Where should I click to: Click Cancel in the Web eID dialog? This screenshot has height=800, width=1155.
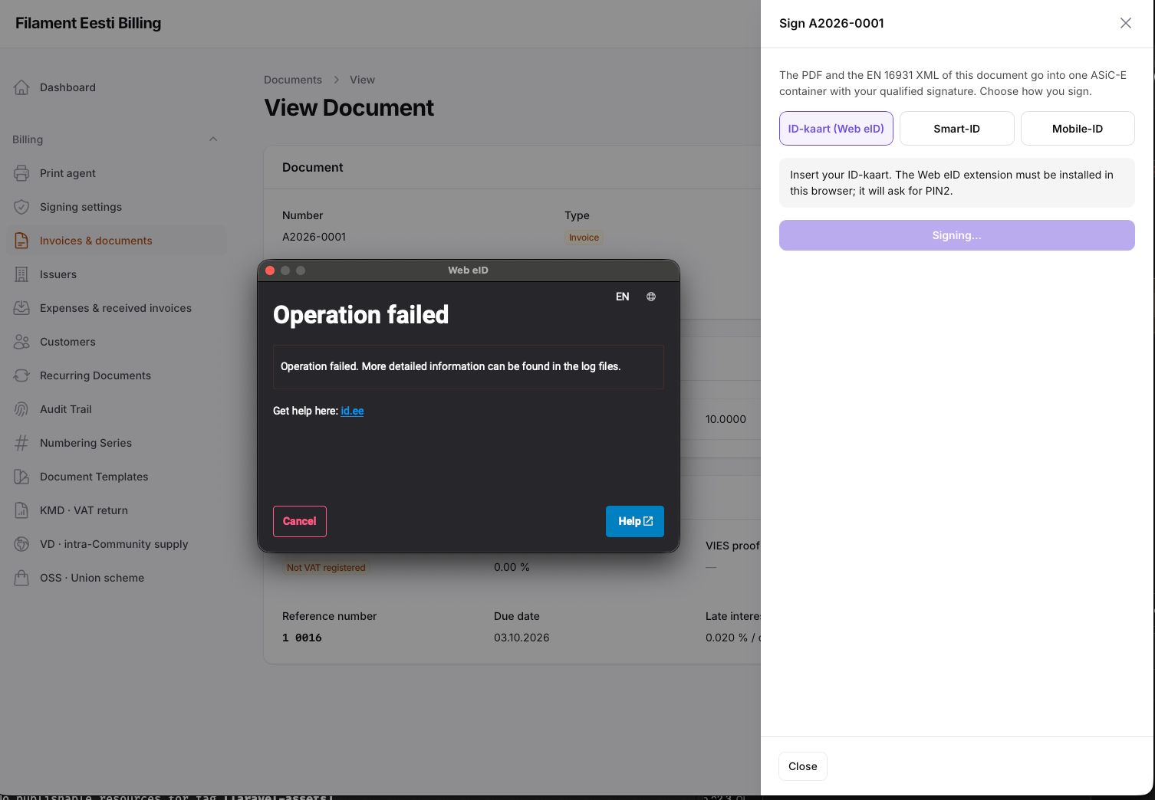click(x=300, y=521)
